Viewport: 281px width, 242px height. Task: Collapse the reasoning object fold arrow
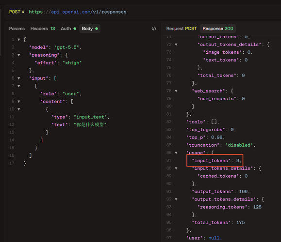18,55
